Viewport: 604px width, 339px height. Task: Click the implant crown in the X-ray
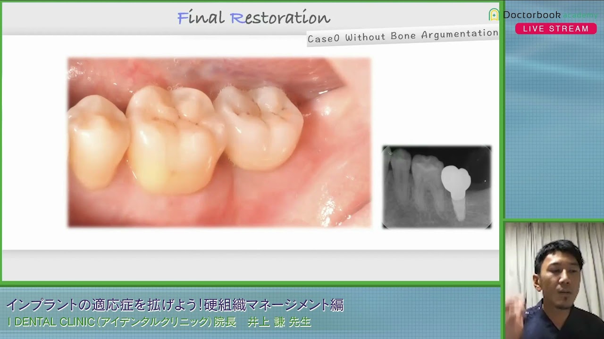[x=455, y=178]
